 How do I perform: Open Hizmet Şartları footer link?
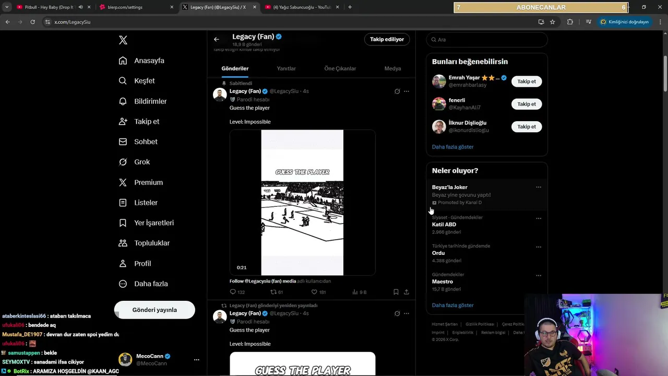tap(445, 324)
